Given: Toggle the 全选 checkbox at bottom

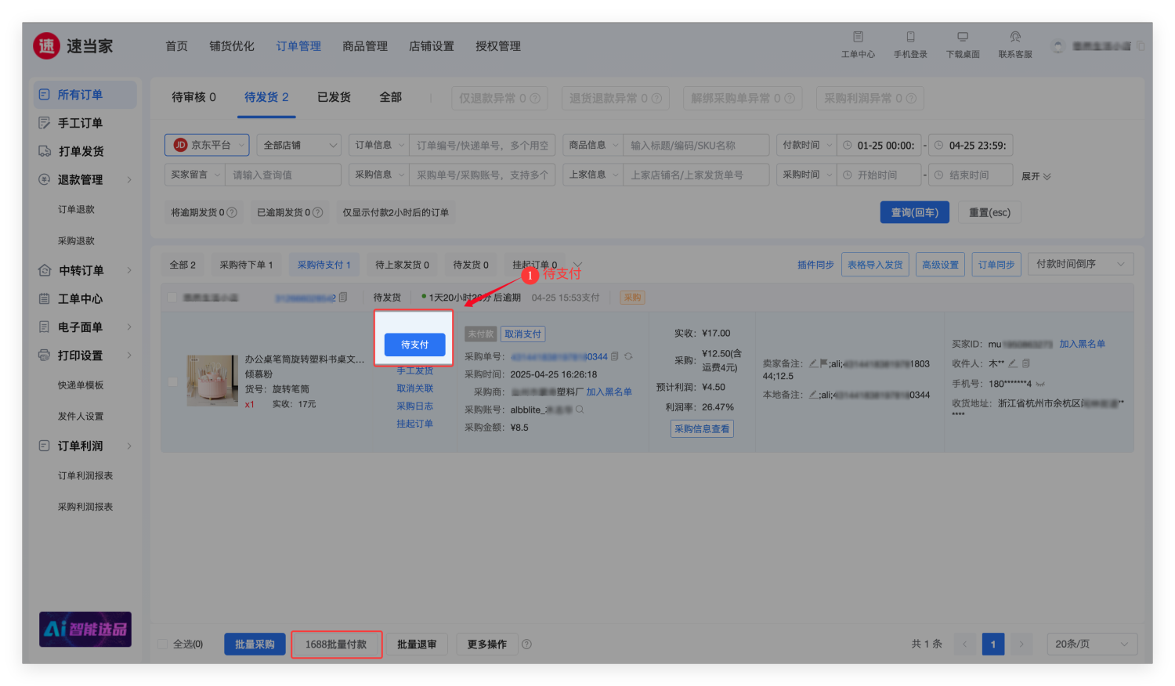Looking at the screenshot, I should pos(163,644).
